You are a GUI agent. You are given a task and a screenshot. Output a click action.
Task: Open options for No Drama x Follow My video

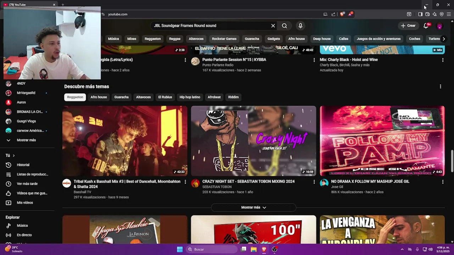pos(443,182)
